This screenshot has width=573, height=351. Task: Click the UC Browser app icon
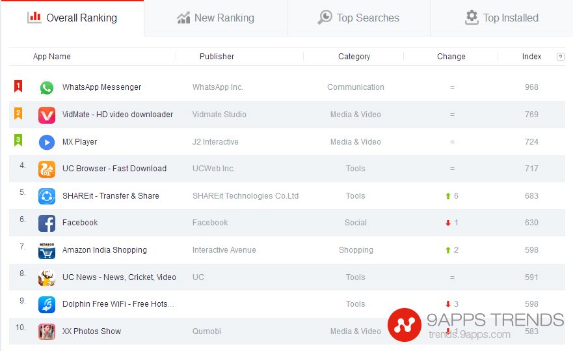point(47,169)
